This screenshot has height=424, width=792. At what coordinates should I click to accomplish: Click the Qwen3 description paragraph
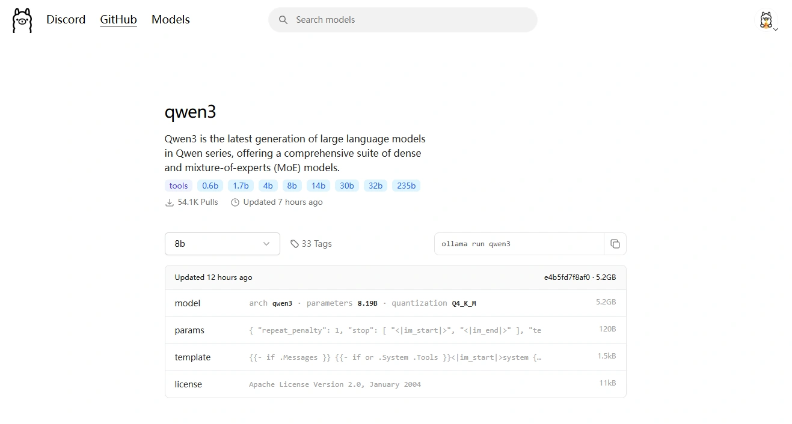(295, 153)
